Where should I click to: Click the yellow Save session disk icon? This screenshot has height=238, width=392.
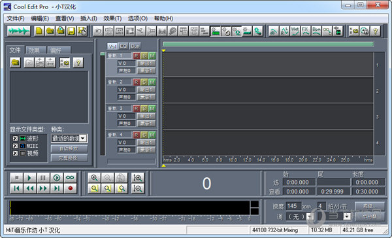71,31
